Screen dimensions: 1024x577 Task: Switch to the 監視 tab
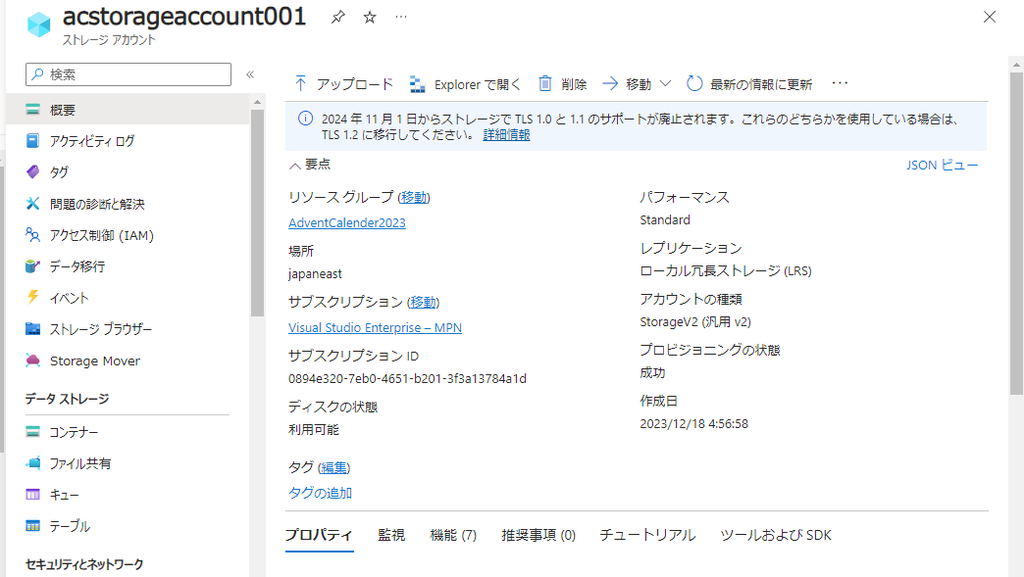tap(391, 535)
